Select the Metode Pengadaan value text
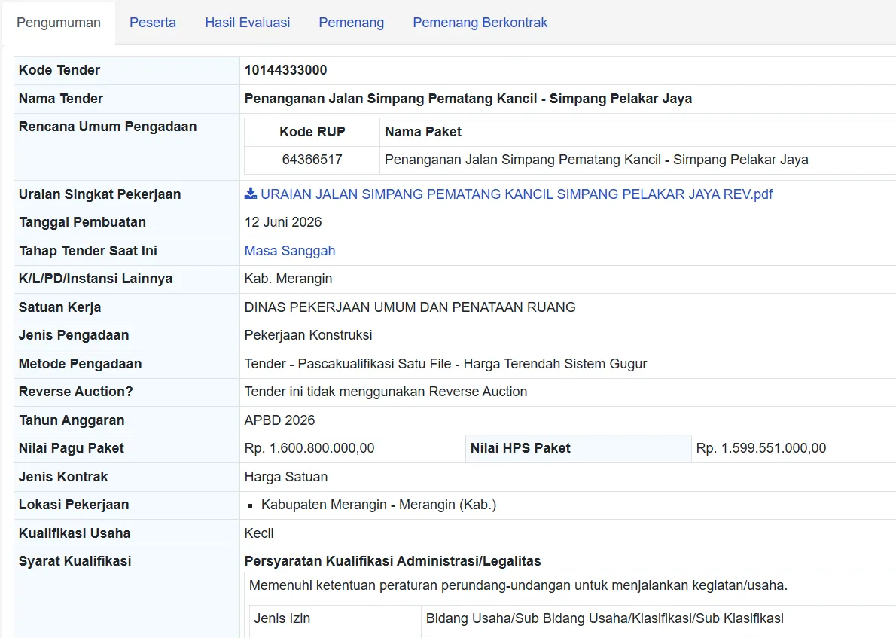This screenshot has height=638, width=896. [446, 364]
